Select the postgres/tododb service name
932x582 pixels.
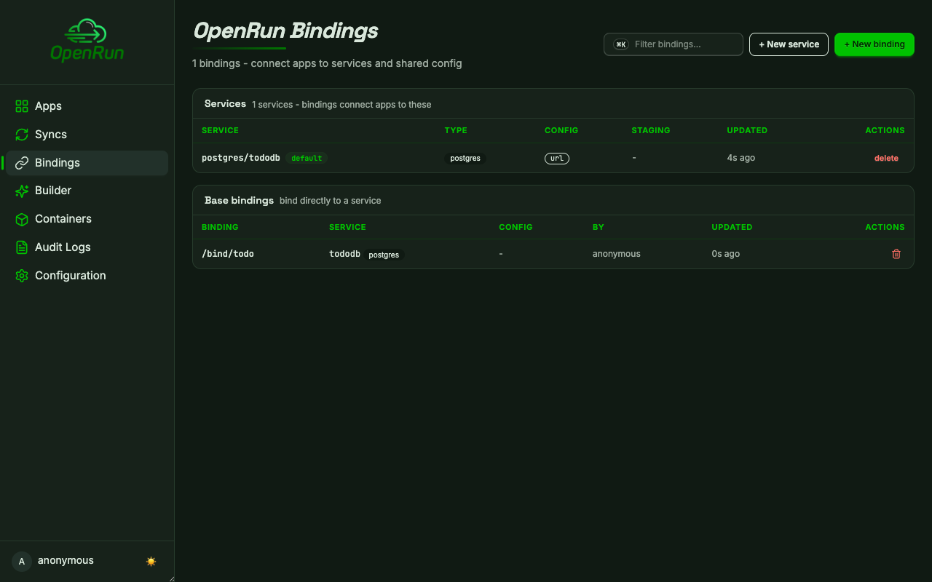[x=241, y=158]
